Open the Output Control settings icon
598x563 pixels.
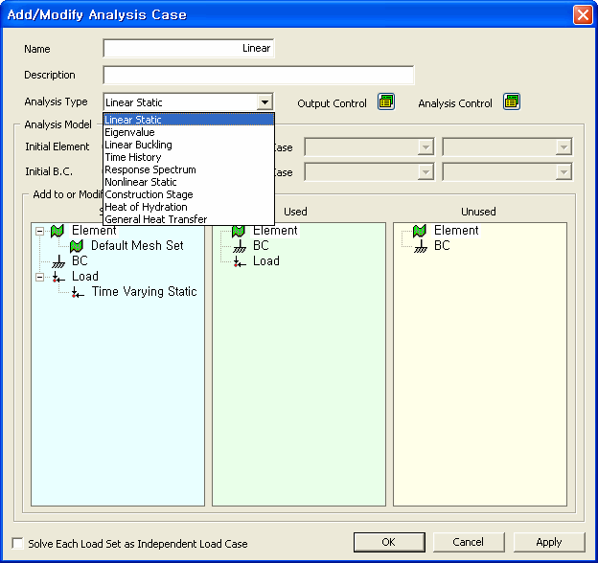point(385,102)
